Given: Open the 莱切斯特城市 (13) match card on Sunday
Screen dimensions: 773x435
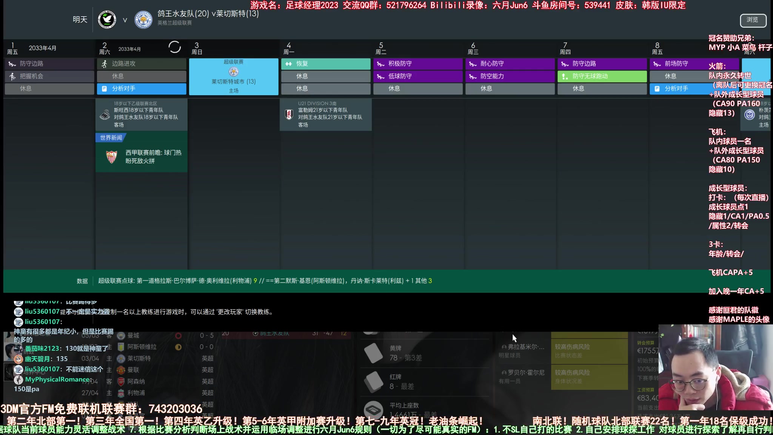Looking at the screenshot, I should click(x=234, y=76).
